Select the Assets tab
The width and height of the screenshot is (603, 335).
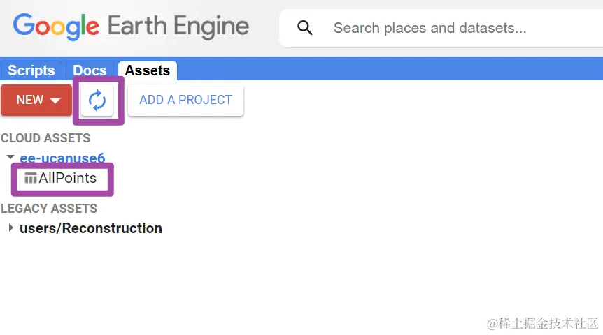pyautogui.click(x=148, y=70)
